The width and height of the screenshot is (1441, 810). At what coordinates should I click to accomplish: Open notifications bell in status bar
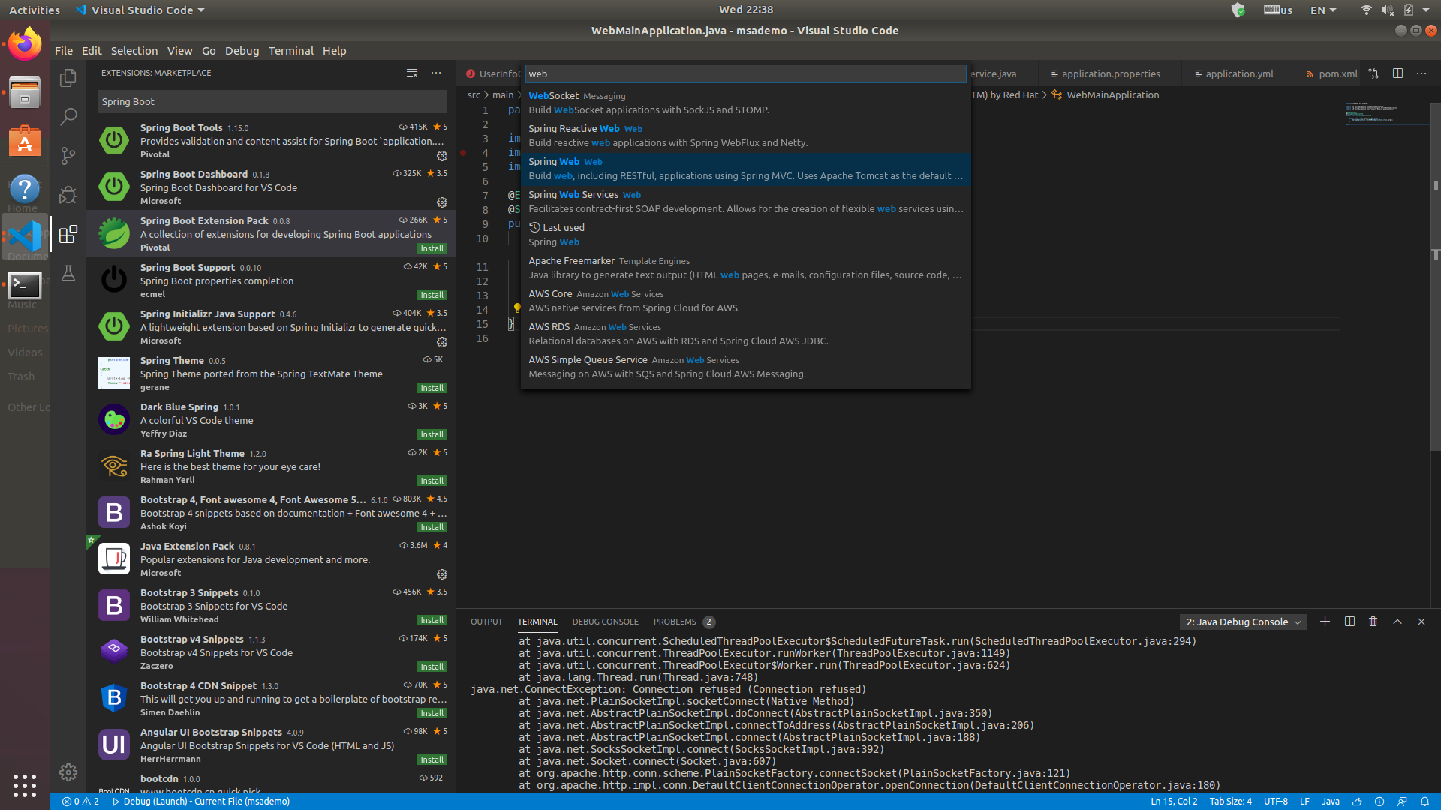[x=1424, y=802]
